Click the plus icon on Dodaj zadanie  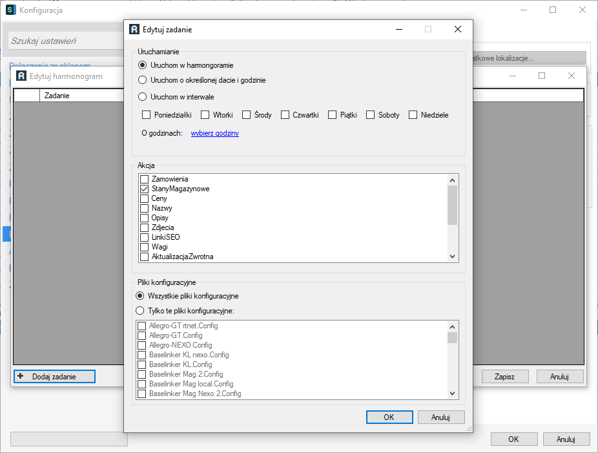coord(21,376)
